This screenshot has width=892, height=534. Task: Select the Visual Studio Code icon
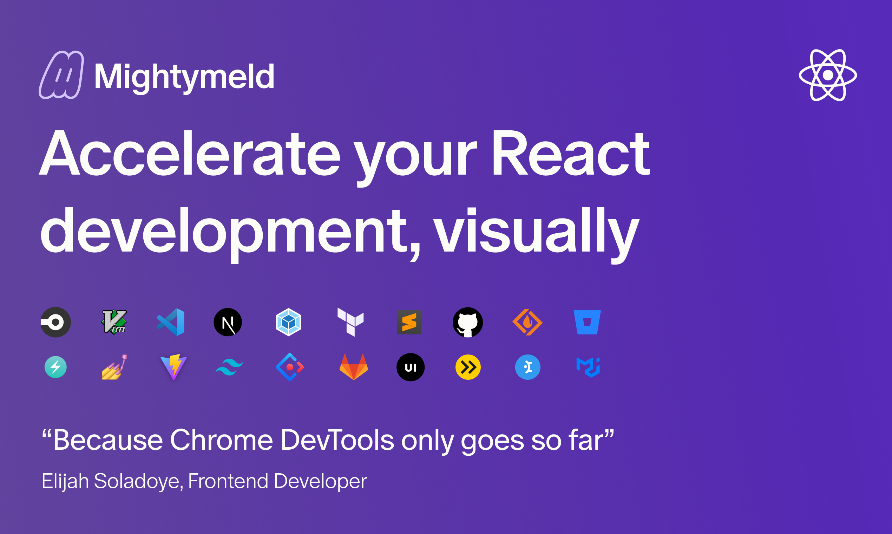tap(171, 322)
